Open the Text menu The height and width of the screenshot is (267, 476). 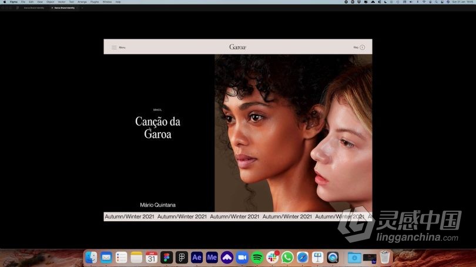tap(71, 2)
